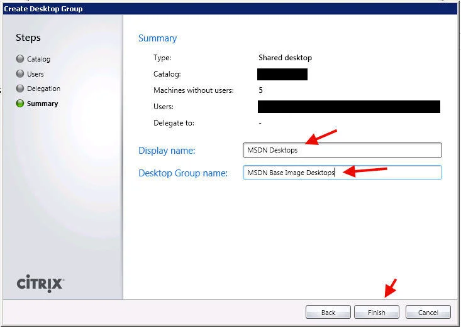Go to the Users step label
This screenshot has height=327, width=461.
[x=35, y=74]
